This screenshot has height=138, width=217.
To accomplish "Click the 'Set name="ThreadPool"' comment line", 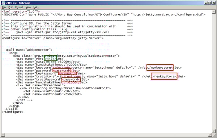I will [41, 85].
